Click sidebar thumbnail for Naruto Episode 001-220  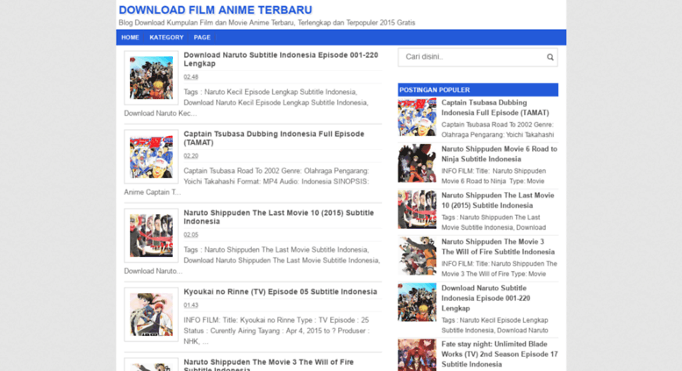coord(417,303)
